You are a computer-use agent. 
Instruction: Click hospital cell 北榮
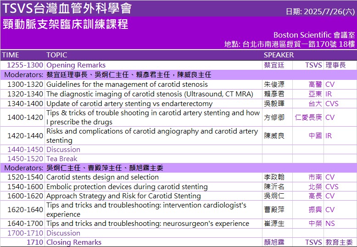point(315,187)
